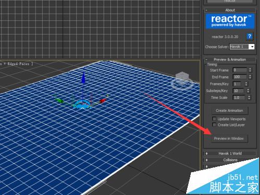Click the Time Scale spinner arrows
The width and height of the screenshot is (260, 195).
point(249,97)
